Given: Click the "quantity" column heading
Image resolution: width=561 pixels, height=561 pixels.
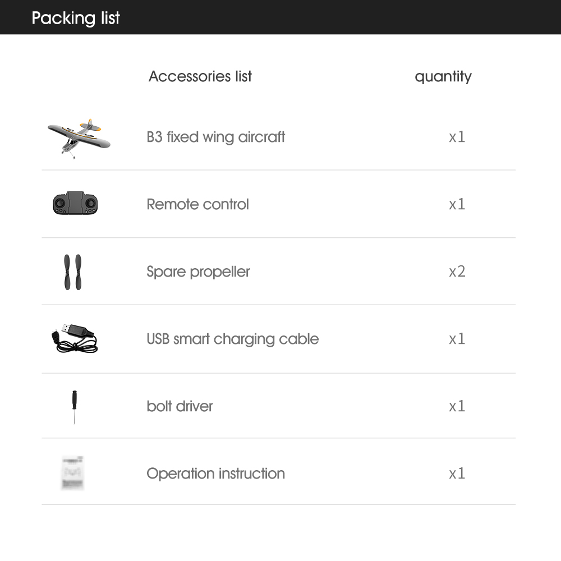Looking at the screenshot, I should [x=443, y=76].
